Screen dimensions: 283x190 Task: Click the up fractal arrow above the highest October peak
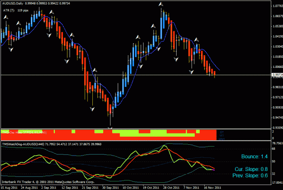pos(161,4)
